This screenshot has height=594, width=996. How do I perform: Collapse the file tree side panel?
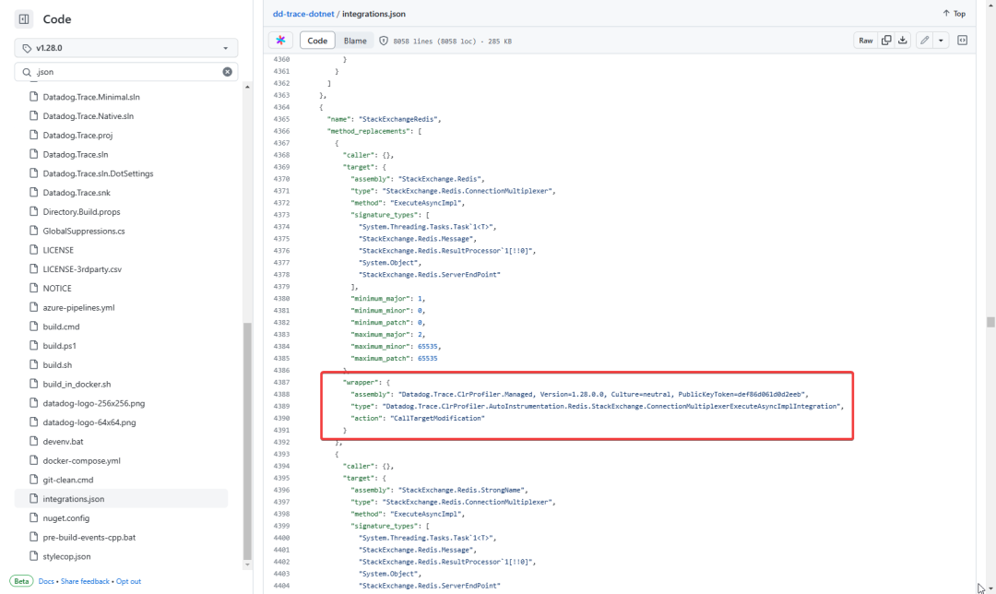click(x=24, y=19)
